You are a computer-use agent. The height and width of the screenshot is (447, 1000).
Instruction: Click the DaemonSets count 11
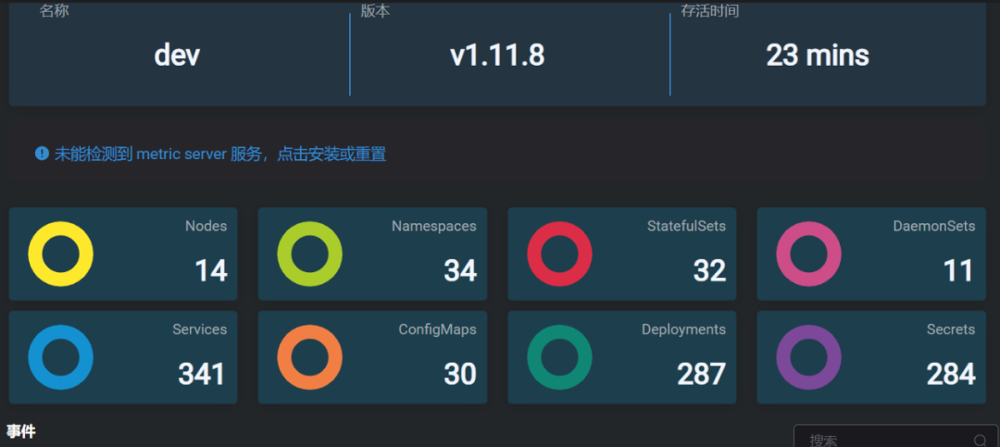coord(959,271)
